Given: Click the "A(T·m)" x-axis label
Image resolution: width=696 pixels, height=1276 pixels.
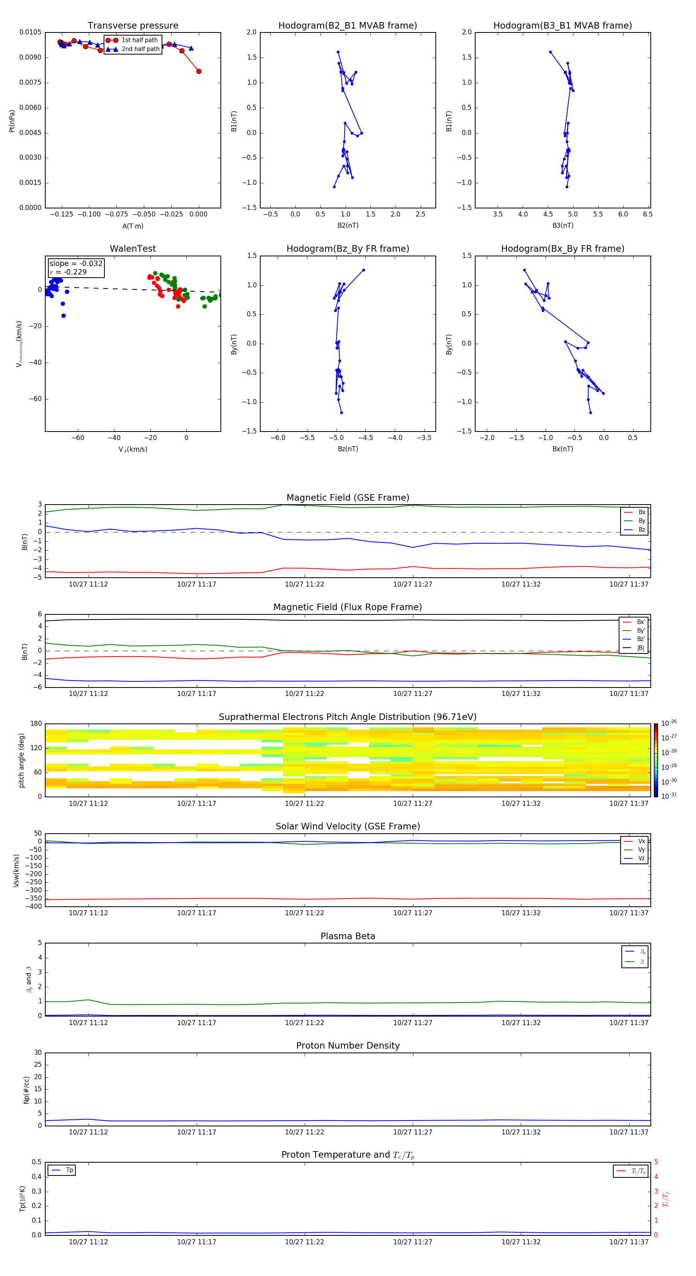Looking at the screenshot, I should (x=133, y=226).
